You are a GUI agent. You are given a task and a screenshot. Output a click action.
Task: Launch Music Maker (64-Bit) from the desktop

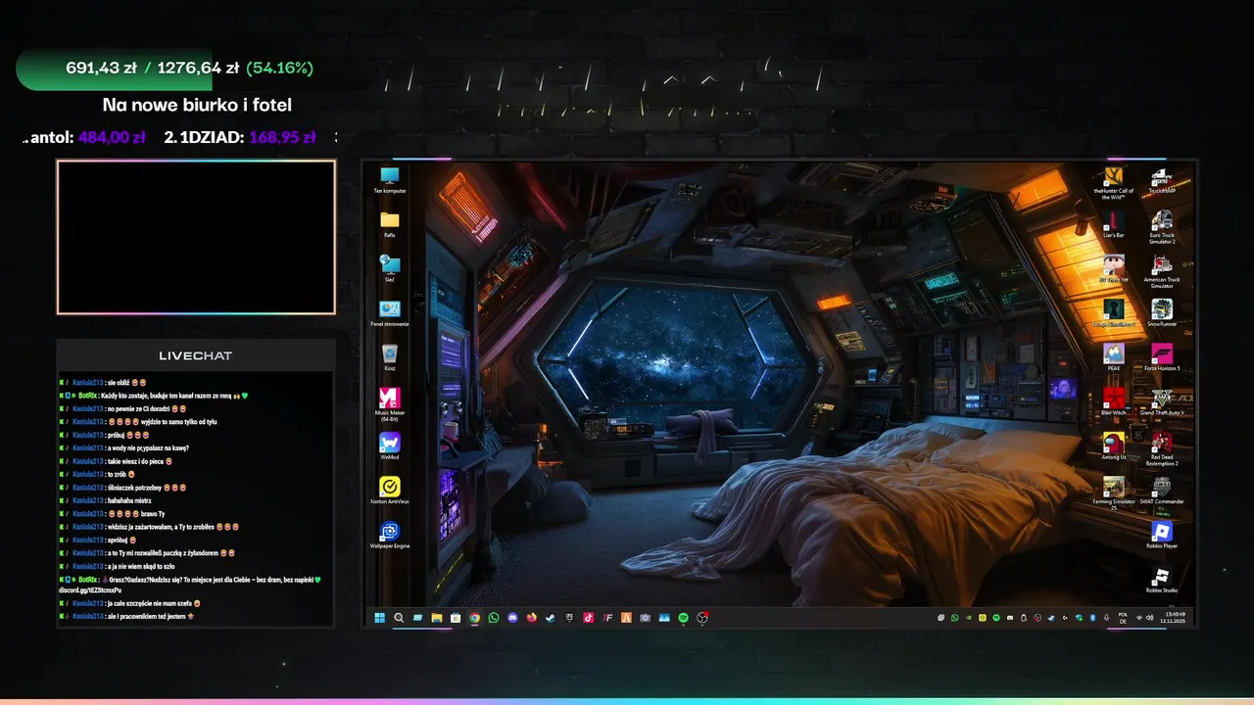390,403
